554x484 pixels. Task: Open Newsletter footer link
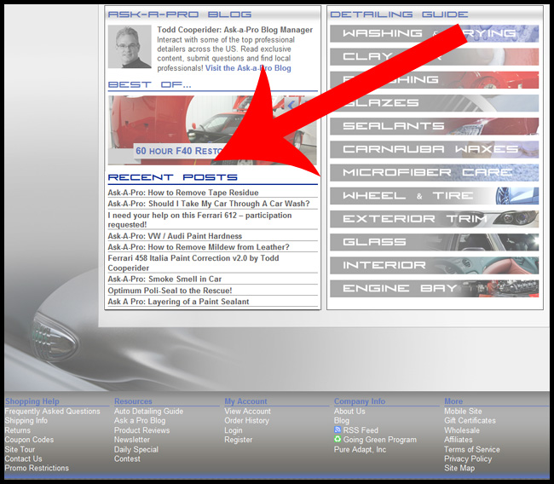pos(132,440)
